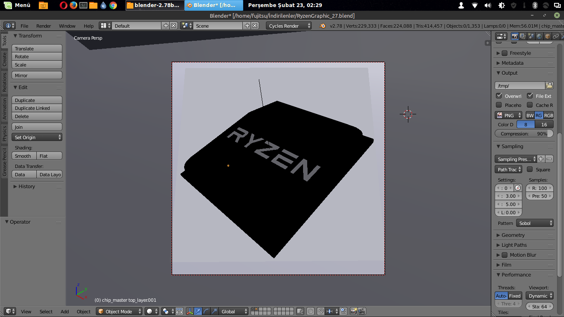Open the Render Layers properties tab

click(x=523, y=36)
